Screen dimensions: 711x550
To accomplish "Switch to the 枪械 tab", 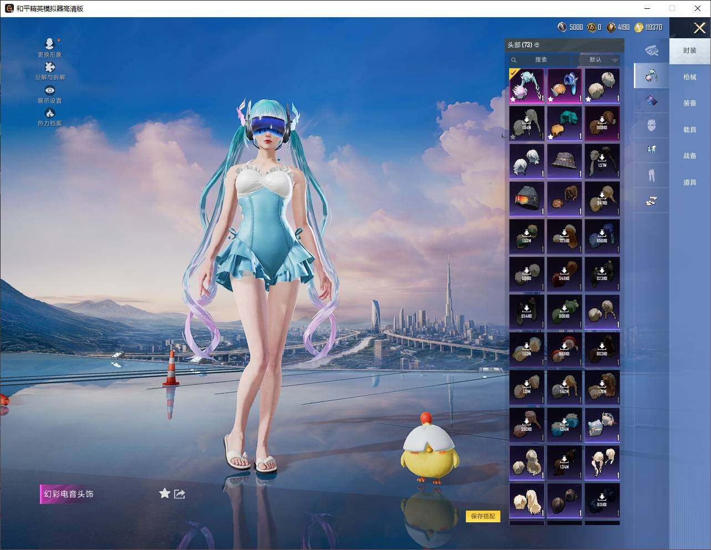I will 689,77.
